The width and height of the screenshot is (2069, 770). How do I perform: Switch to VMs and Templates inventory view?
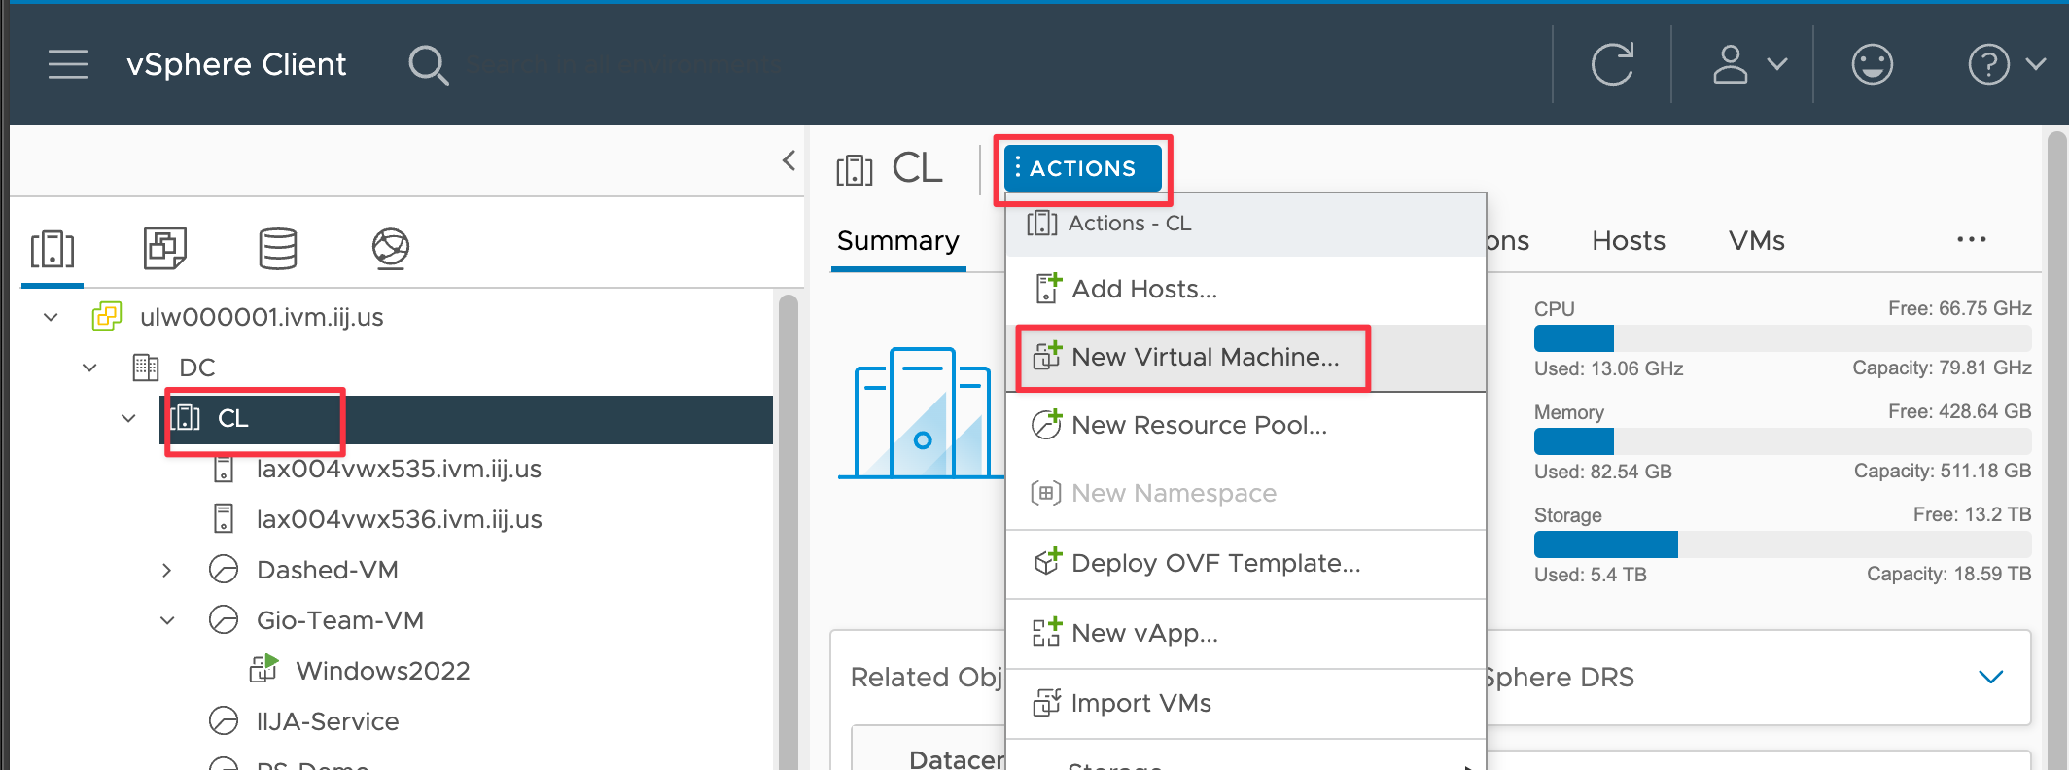coord(165,249)
